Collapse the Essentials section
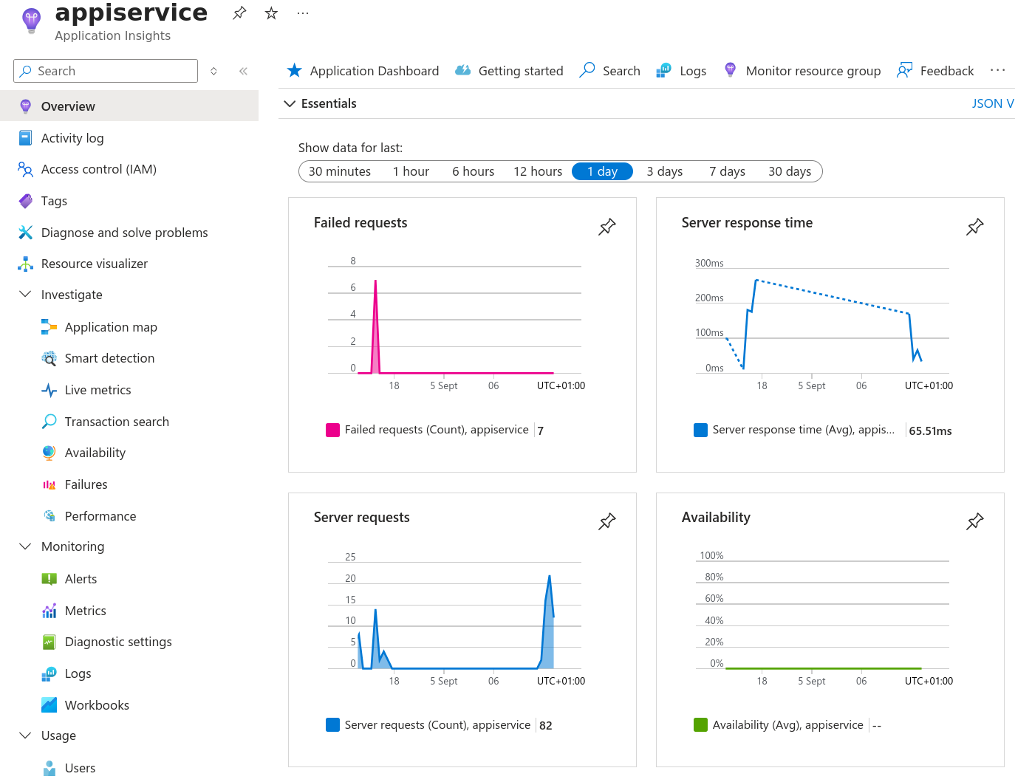This screenshot has height=782, width=1015. [x=290, y=103]
